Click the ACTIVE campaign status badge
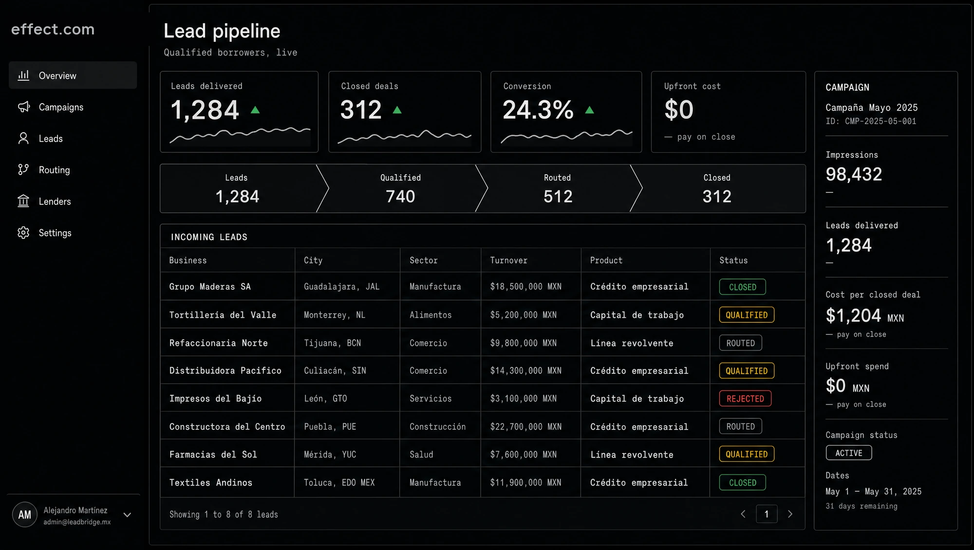Image resolution: width=974 pixels, height=550 pixels. 849,453
